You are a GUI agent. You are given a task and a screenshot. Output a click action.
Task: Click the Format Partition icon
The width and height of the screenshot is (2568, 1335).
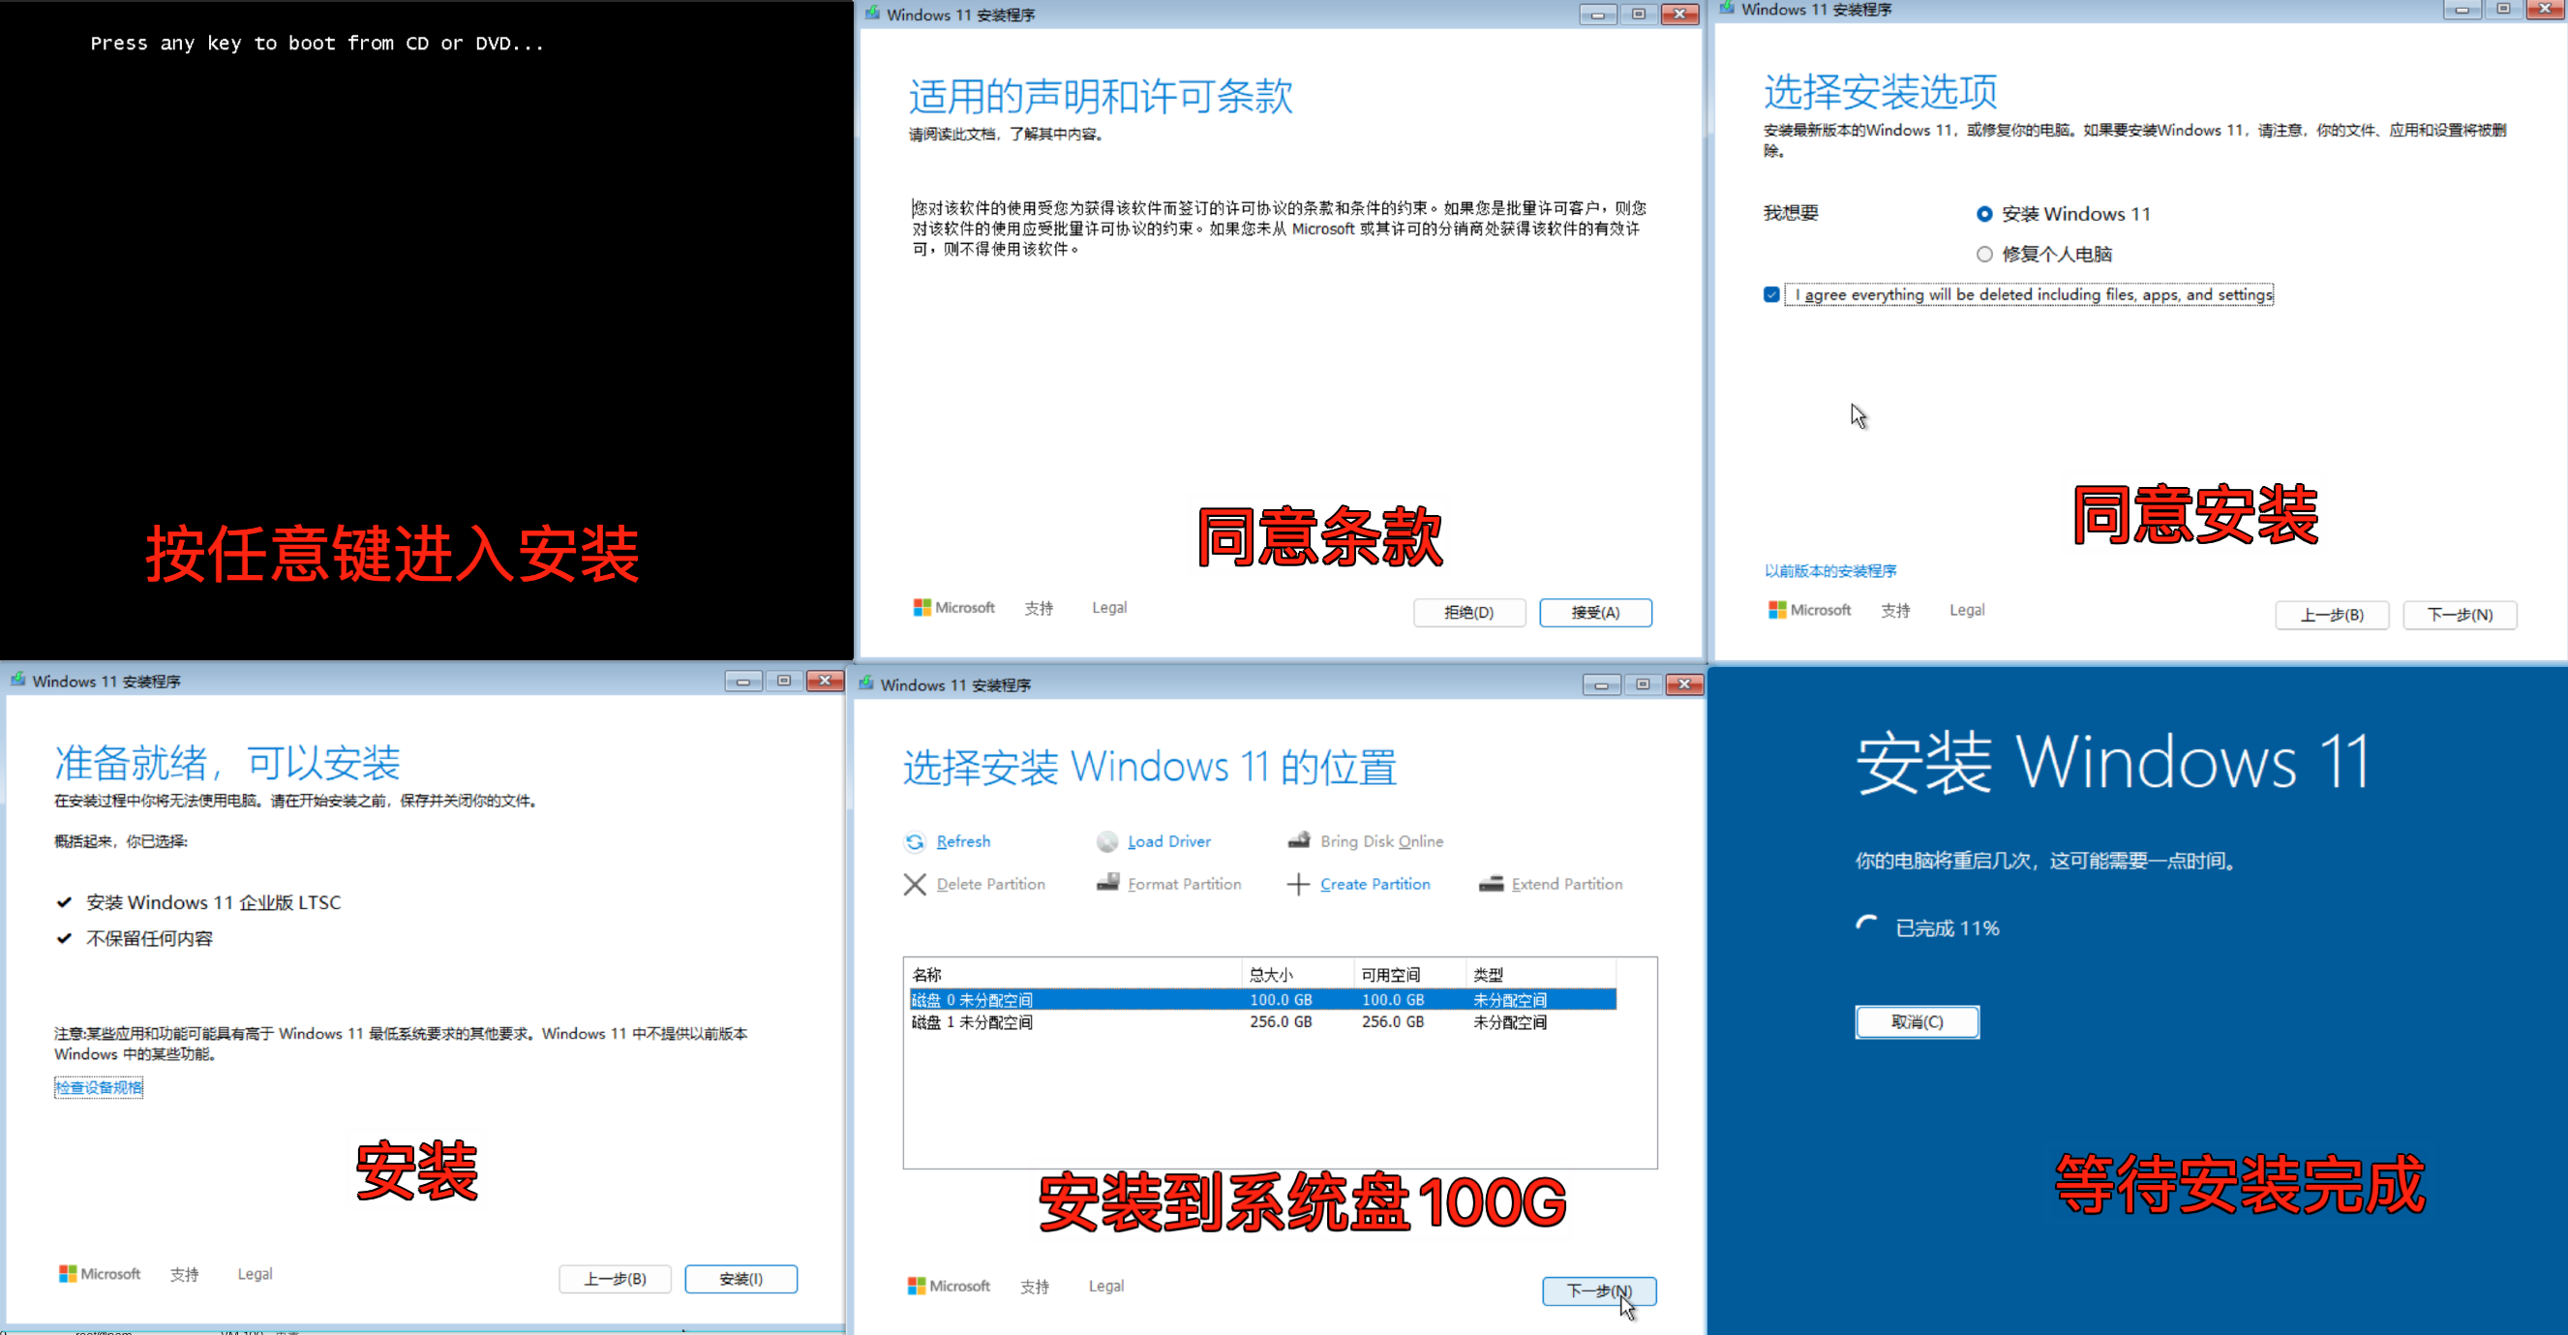(x=1106, y=883)
